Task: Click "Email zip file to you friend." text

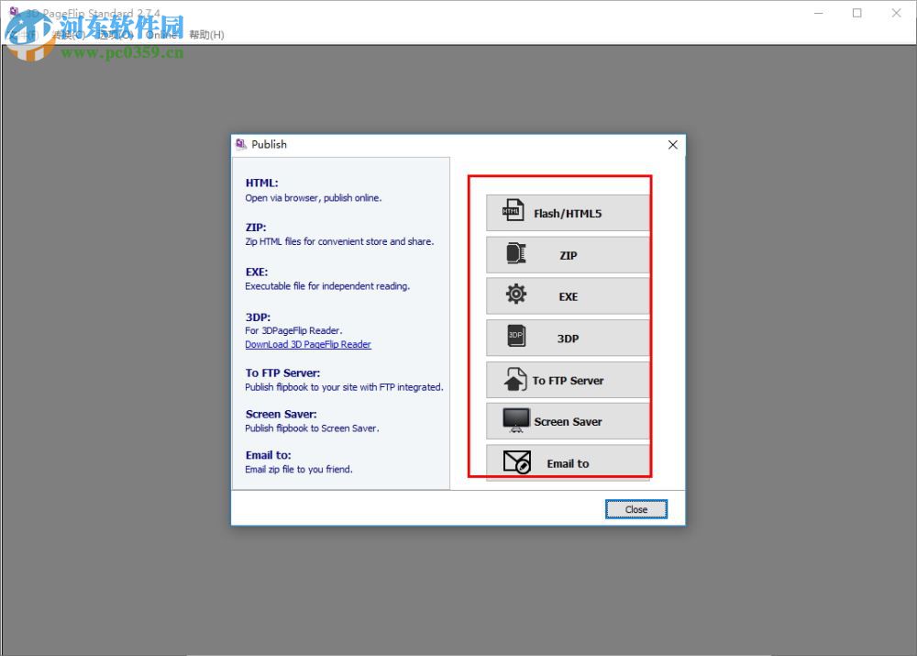Action: (x=299, y=469)
